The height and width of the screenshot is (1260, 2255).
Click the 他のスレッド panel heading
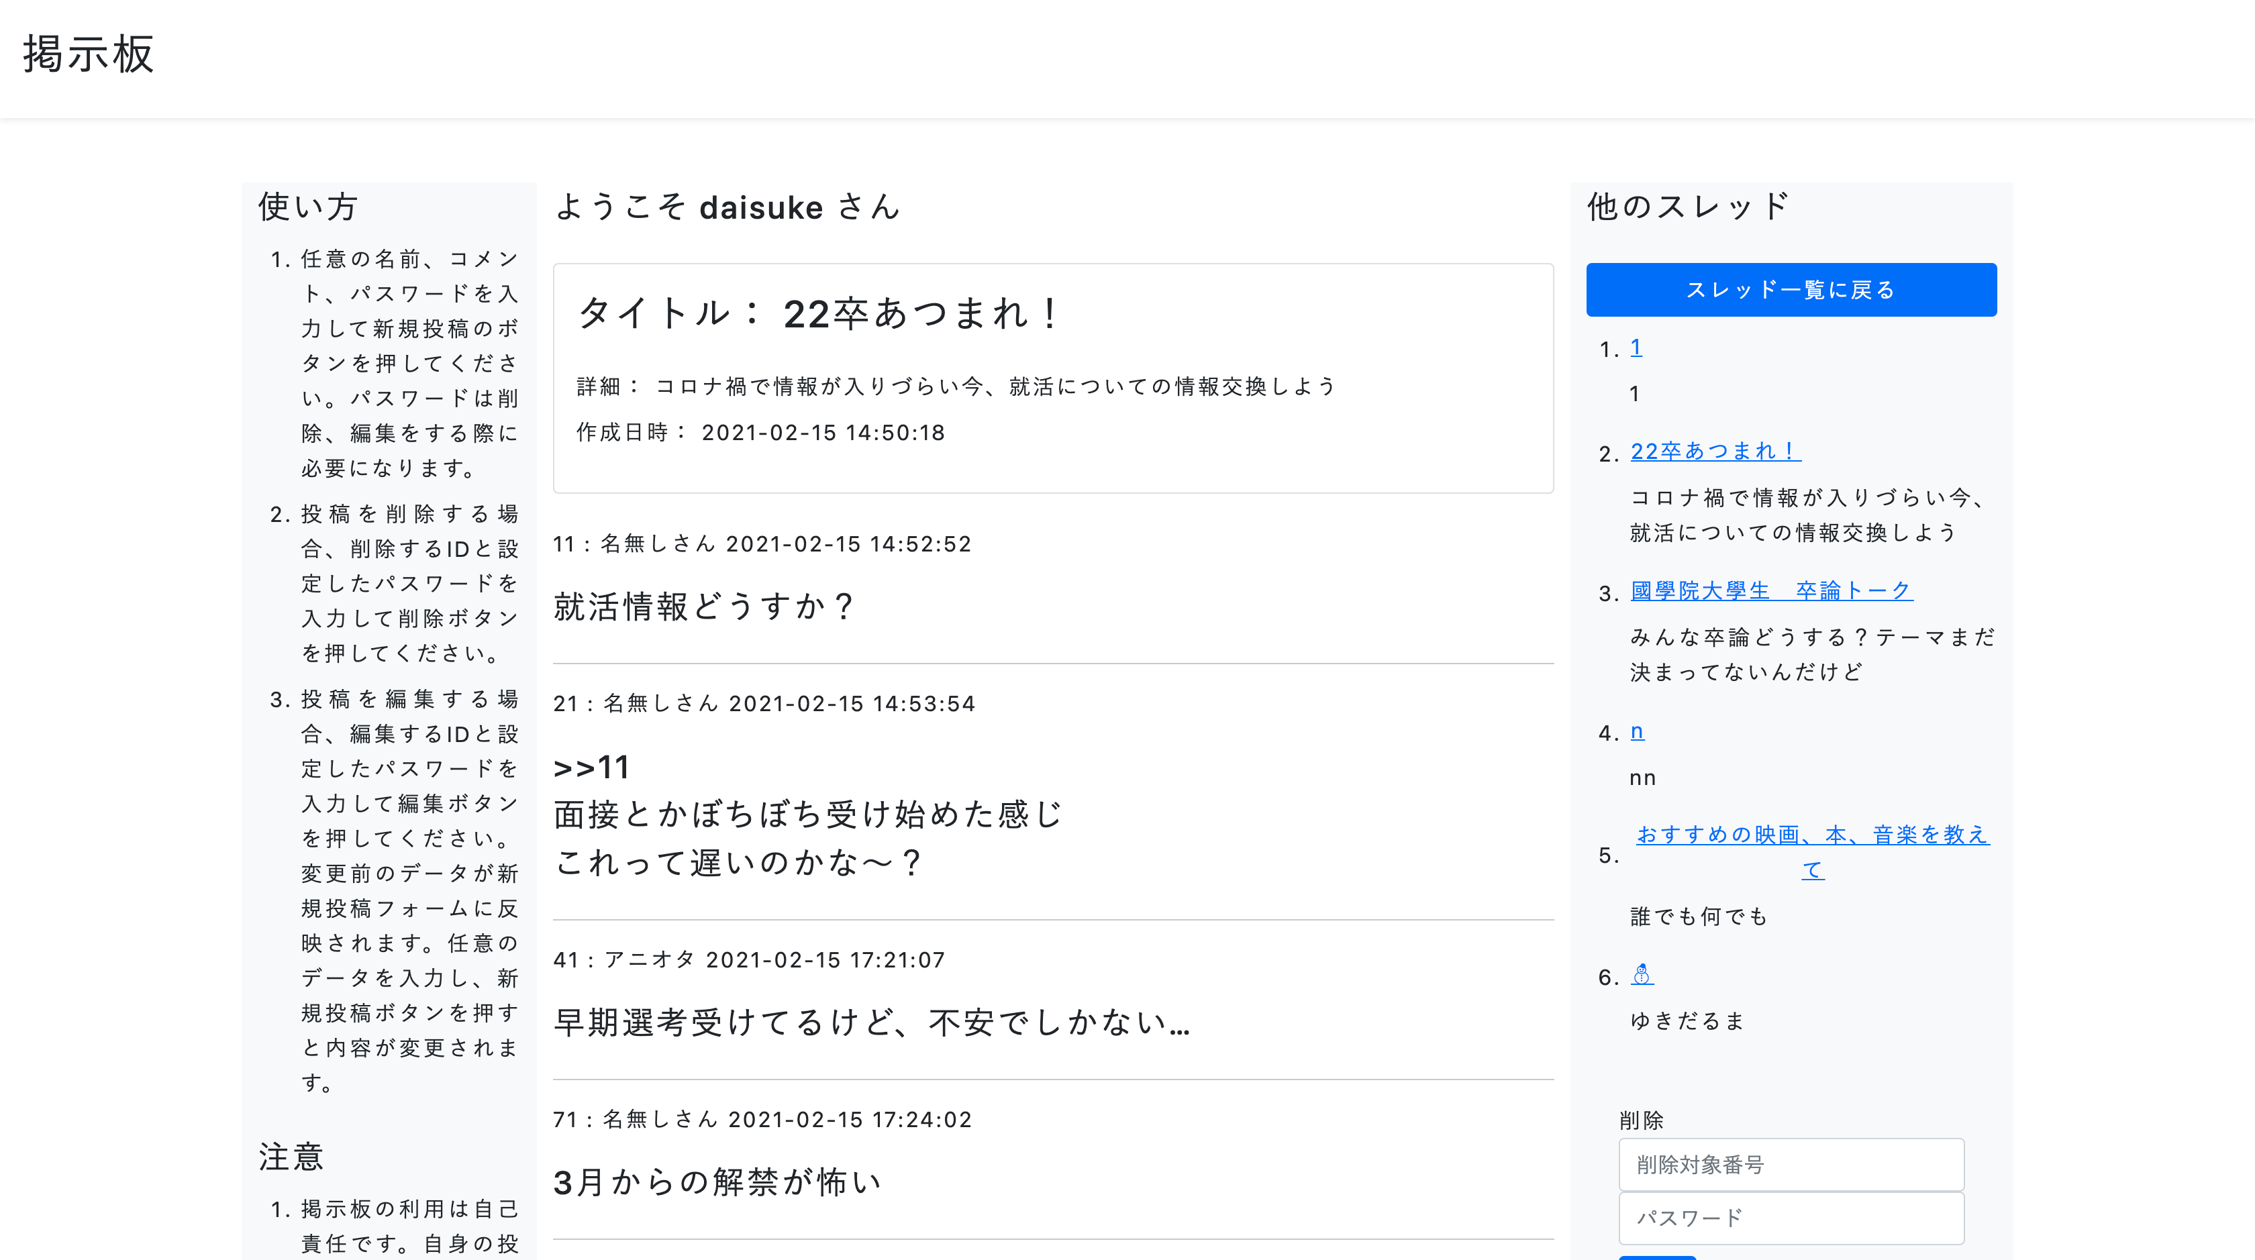click(1687, 207)
